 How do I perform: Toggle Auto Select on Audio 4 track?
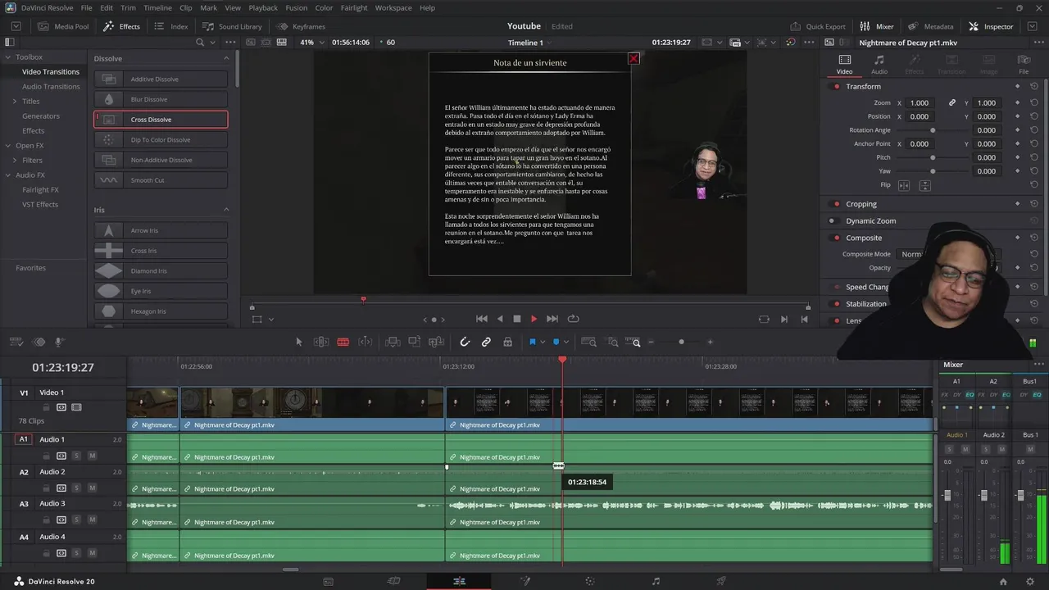[61, 553]
